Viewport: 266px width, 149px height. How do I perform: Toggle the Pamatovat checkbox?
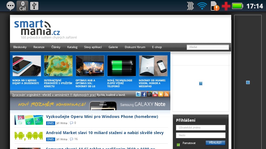pos(178,145)
